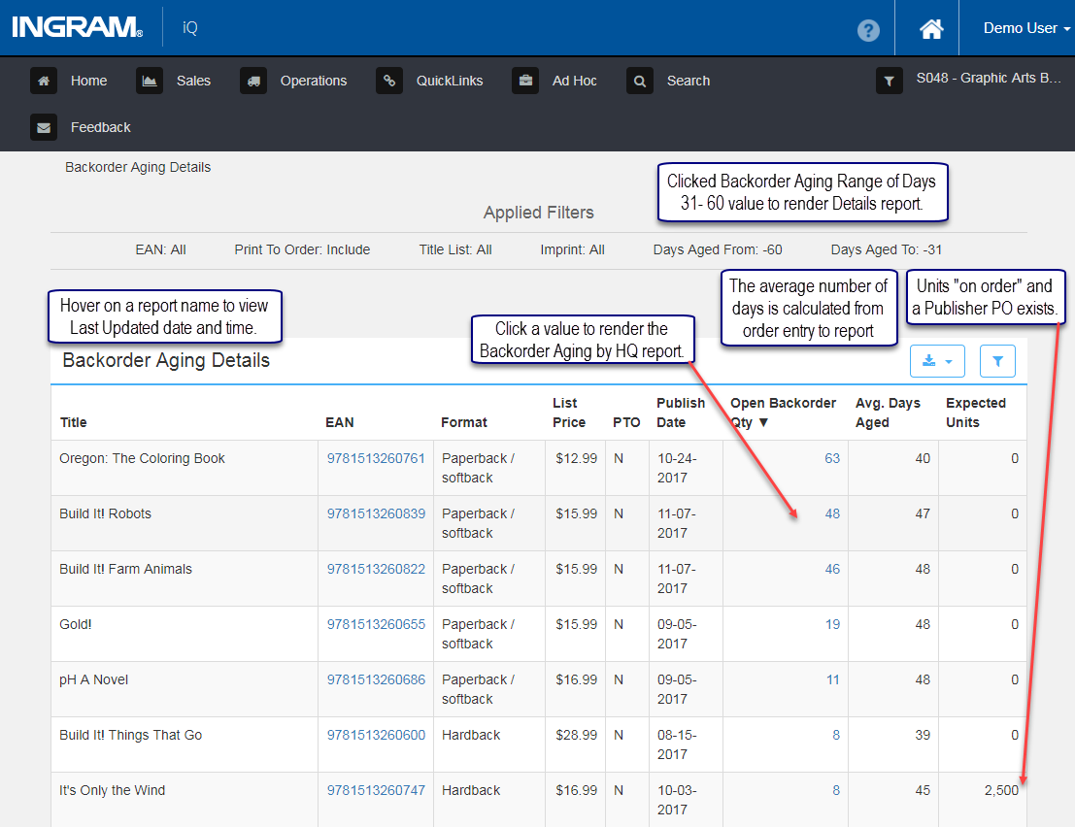1075x827 pixels.
Task: Expand the download export dropdown
Action: 937,361
